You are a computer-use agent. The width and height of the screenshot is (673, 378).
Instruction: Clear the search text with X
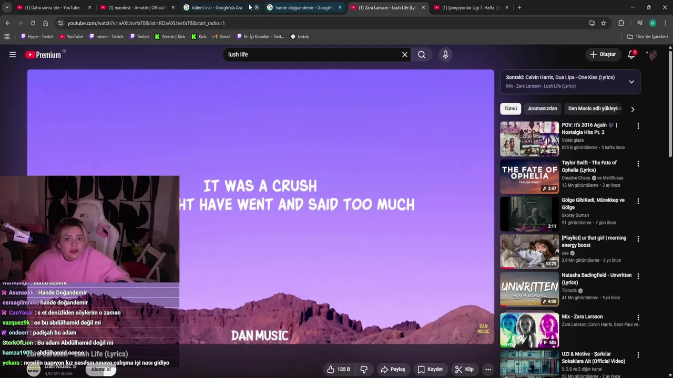(405, 55)
